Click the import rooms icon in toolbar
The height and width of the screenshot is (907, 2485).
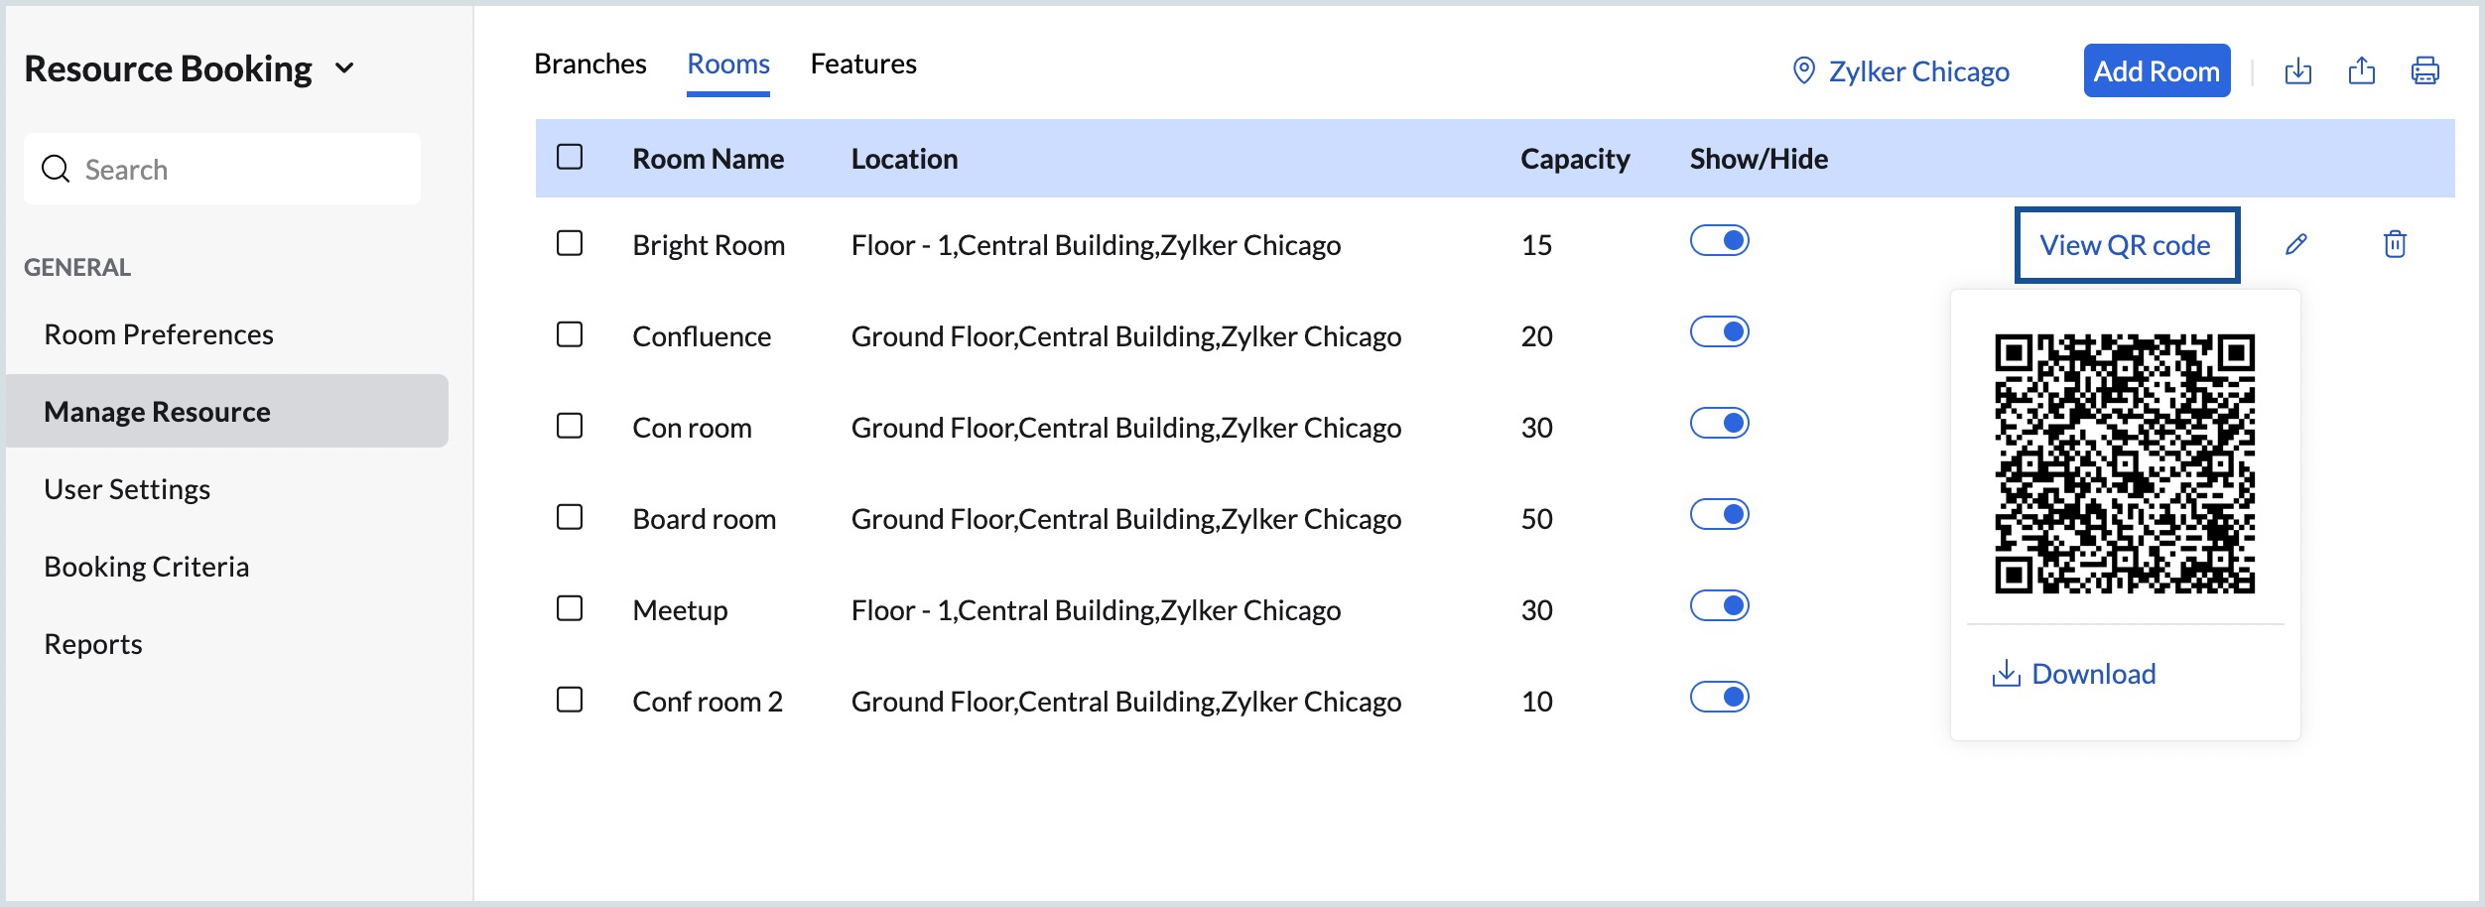[2297, 71]
